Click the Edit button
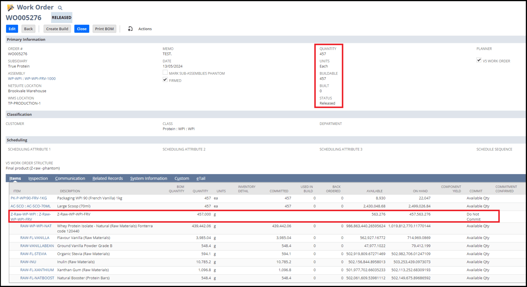This screenshot has height=287, width=527. click(x=12, y=29)
